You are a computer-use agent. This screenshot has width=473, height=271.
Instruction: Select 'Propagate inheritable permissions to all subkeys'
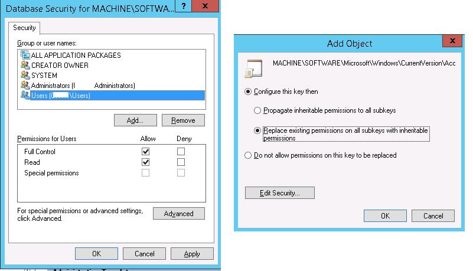tap(257, 110)
